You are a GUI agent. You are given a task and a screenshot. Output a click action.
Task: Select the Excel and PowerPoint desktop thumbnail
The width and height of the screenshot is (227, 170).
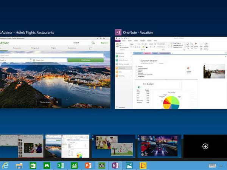tap(22, 146)
